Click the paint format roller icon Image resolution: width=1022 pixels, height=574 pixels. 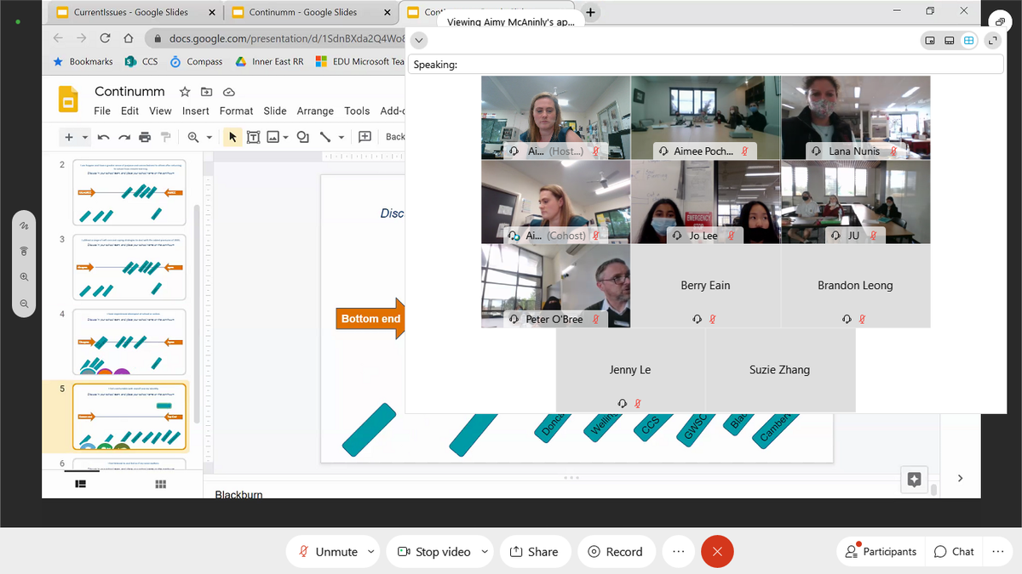tap(166, 137)
